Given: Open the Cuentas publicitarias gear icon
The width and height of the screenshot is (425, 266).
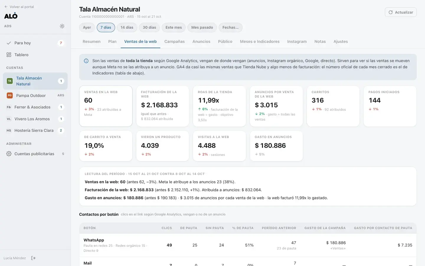Looking at the screenshot, I should pyautogui.click(x=9, y=154).
